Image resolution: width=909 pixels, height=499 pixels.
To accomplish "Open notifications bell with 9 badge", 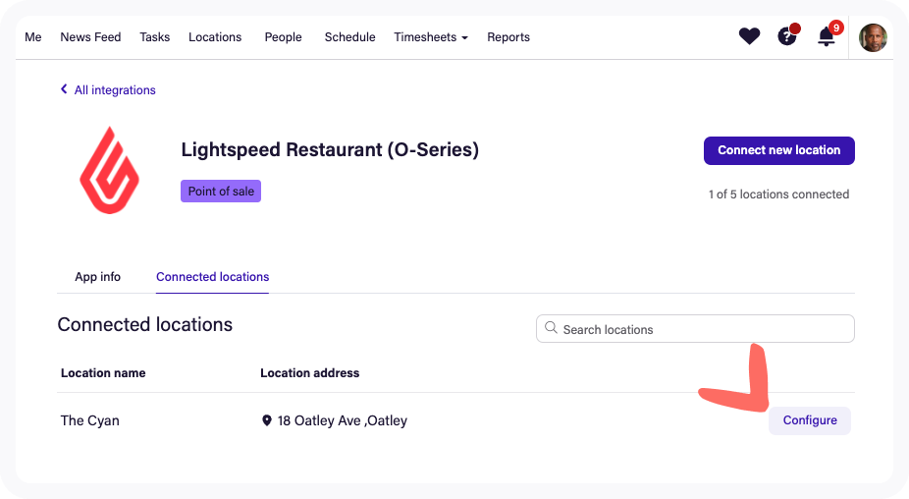I will (x=827, y=36).
